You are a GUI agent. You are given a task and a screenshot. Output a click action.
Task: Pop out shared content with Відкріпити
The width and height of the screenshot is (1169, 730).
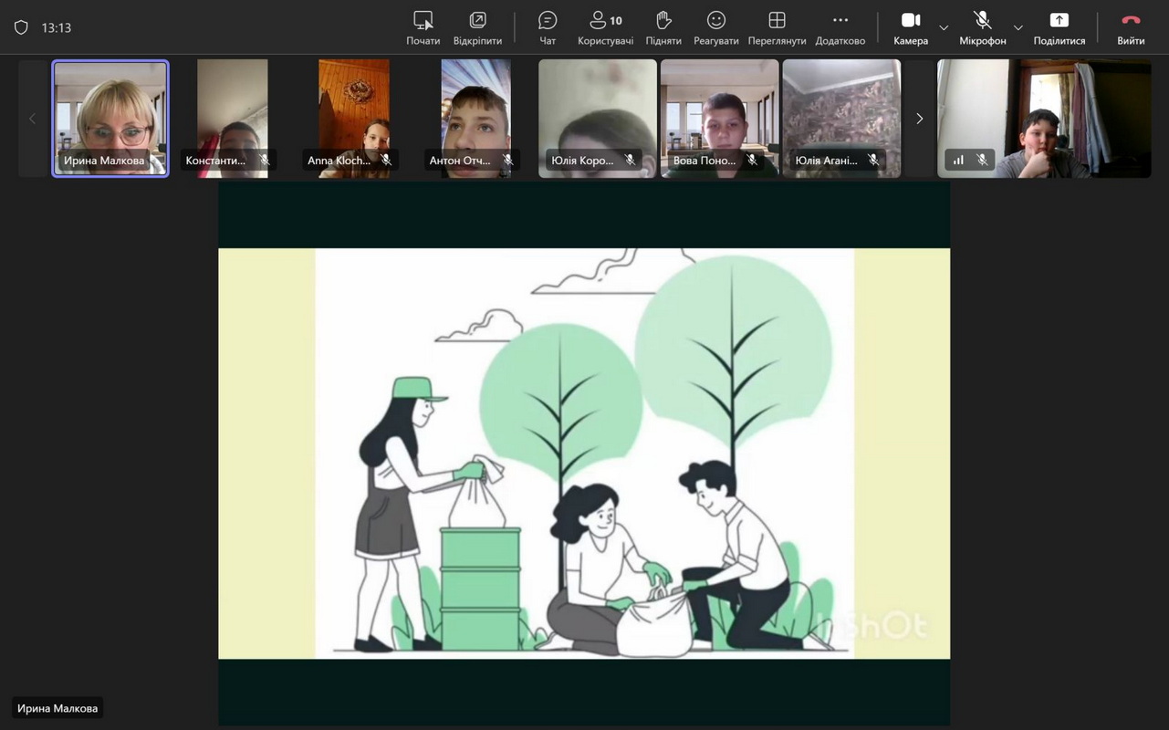pyautogui.click(x=477, y=27)
